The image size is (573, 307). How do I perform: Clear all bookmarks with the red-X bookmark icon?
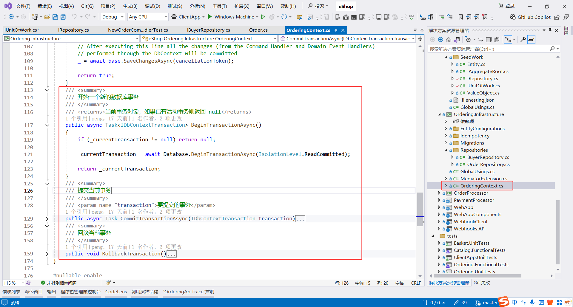click(485, 17)
